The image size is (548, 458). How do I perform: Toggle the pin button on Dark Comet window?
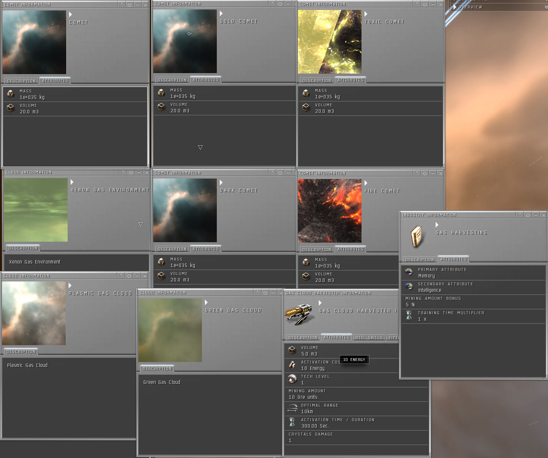click(x=280, y=173)
